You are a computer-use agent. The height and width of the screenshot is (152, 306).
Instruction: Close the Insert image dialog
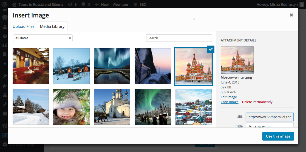291,15
